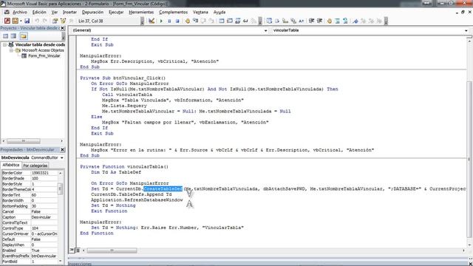This screenshot has height=266, width=473.
Task: Click the View Microsoft Access icon
Action: click(x=7, y=21)
